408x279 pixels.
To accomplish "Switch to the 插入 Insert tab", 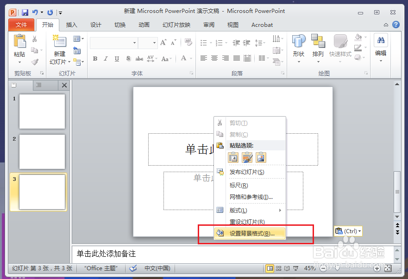I will (72, 25).
